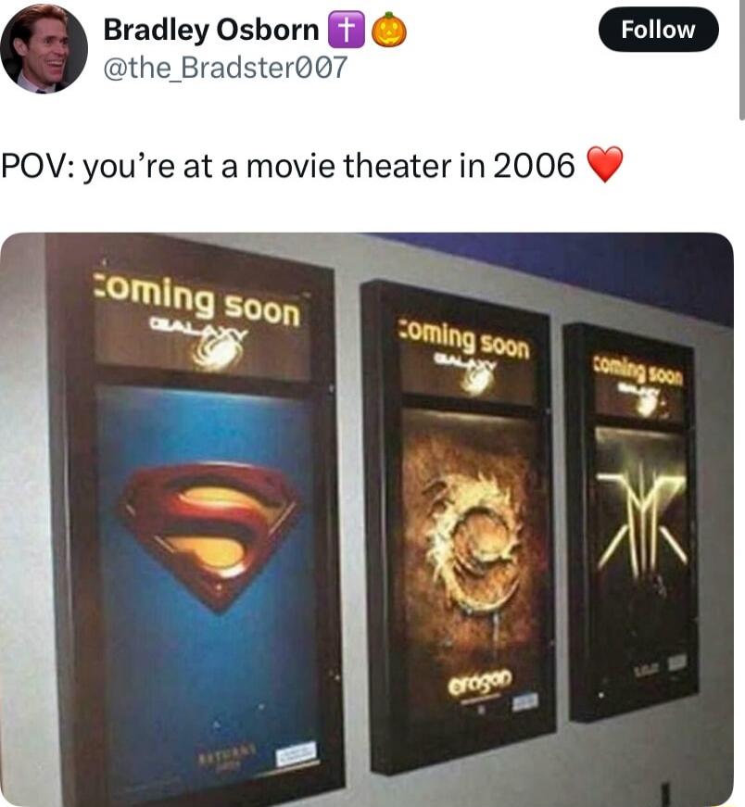Screen dimensions: 745x807
Task: Click the jack-o-lantern pumpkin emoji
Action: pos(389,30)
